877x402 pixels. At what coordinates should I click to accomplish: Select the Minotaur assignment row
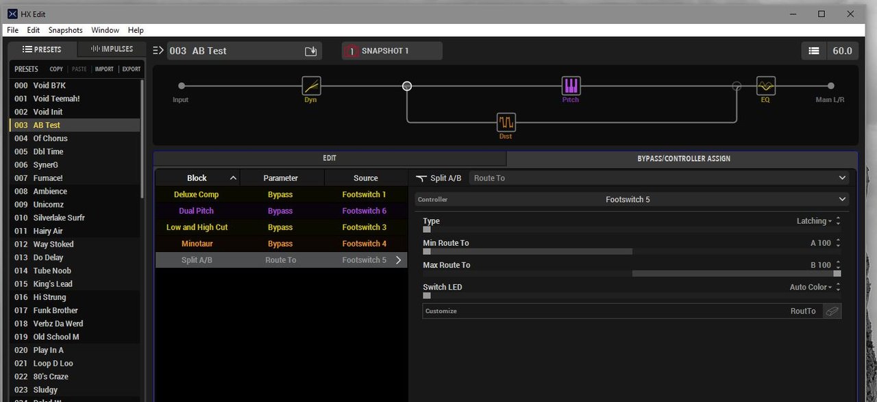tap(282, 244)
